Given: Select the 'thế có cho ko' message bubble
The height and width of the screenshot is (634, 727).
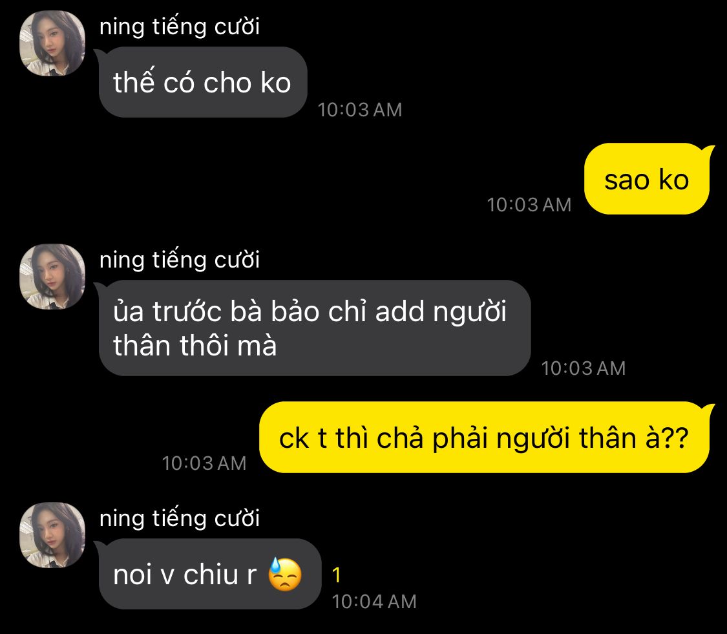Looking at the screenshot, I should [x=203, y=82].
